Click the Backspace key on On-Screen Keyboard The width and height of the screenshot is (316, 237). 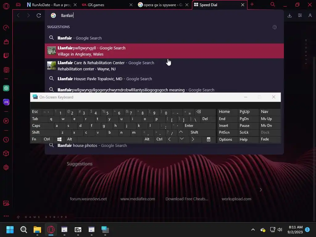pyautogui.click(x=205, y=112)
